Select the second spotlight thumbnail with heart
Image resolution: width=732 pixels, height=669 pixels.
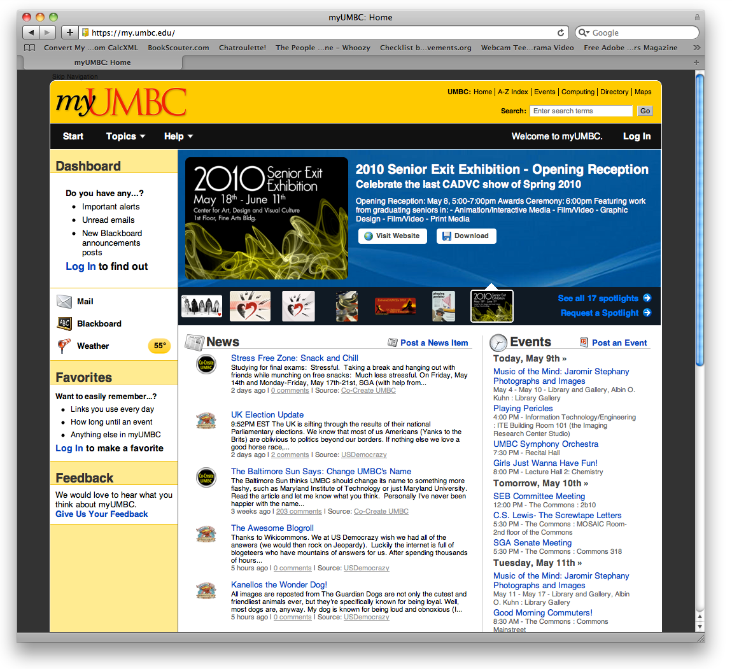click(x=250, y=306)
